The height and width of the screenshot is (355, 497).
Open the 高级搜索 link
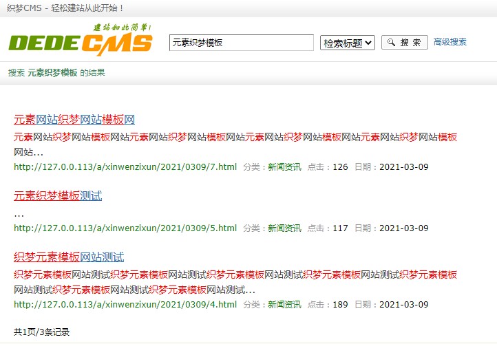point(450,42)
